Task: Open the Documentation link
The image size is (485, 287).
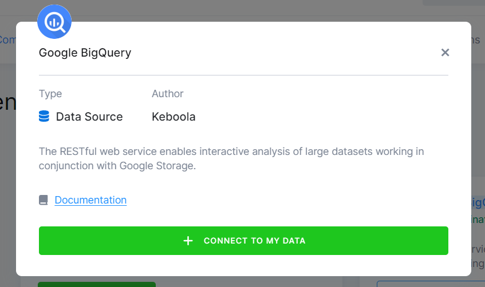Action: coord(90,200)
